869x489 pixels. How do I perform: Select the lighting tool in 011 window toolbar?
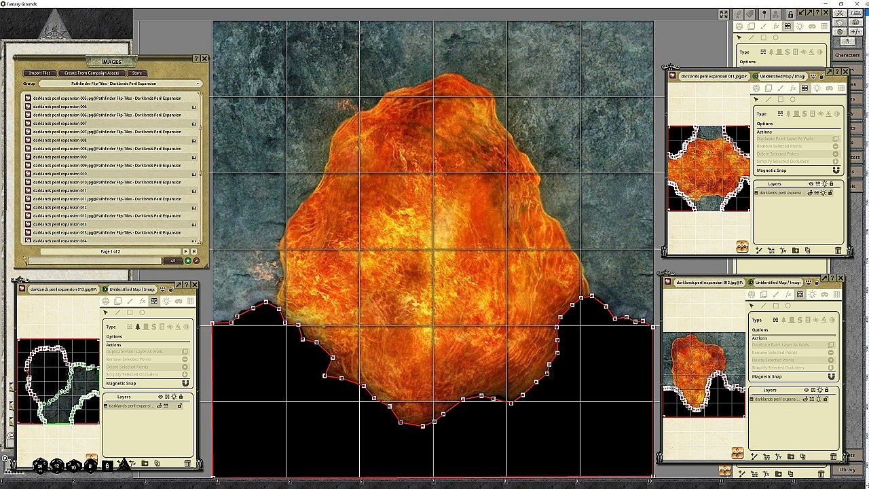pos(817,88)
